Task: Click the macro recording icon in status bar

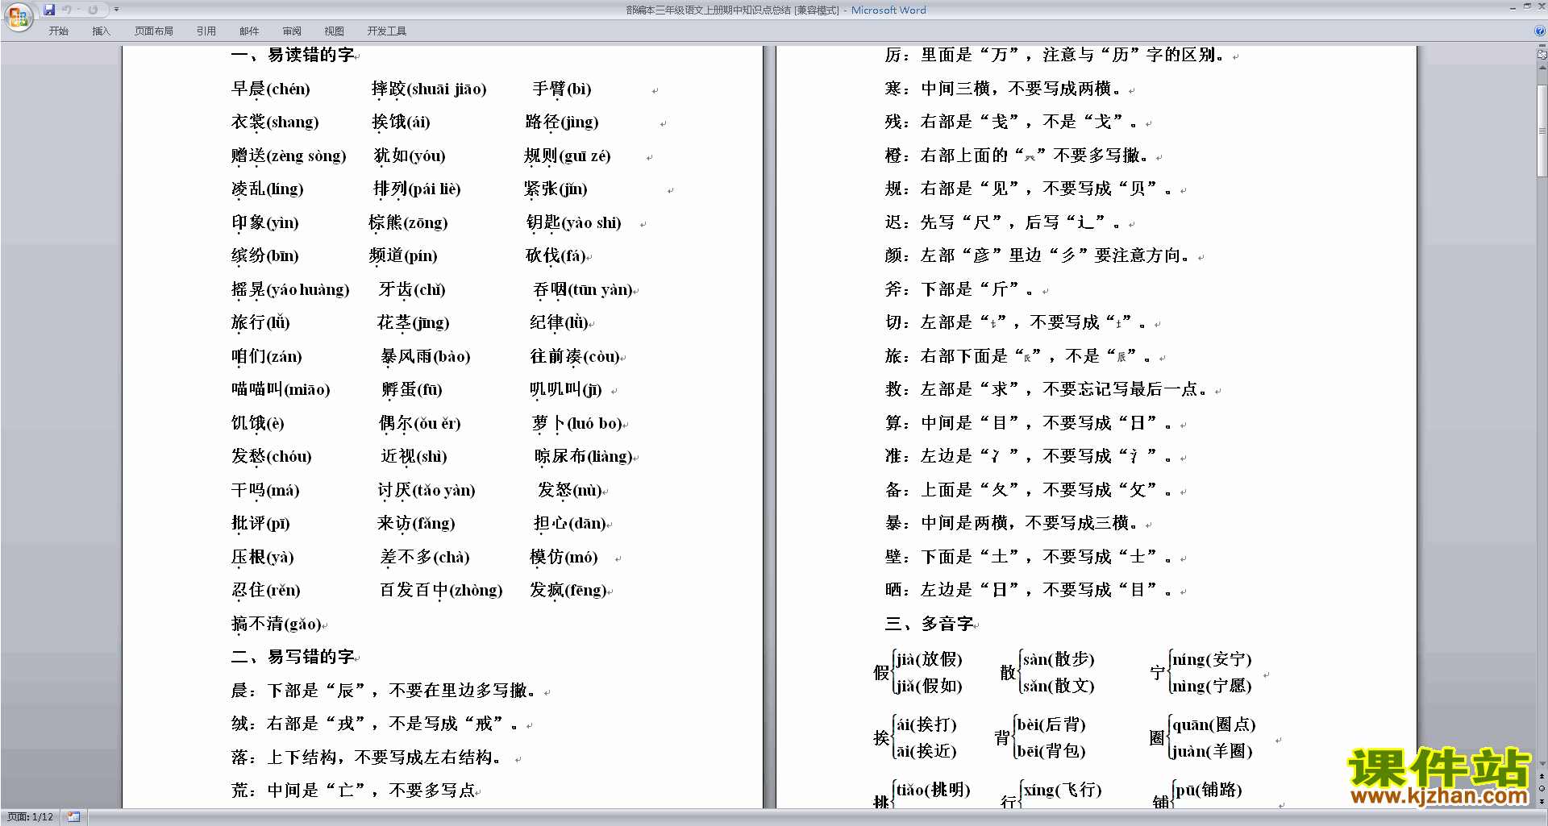Action: tap(73, 817)
